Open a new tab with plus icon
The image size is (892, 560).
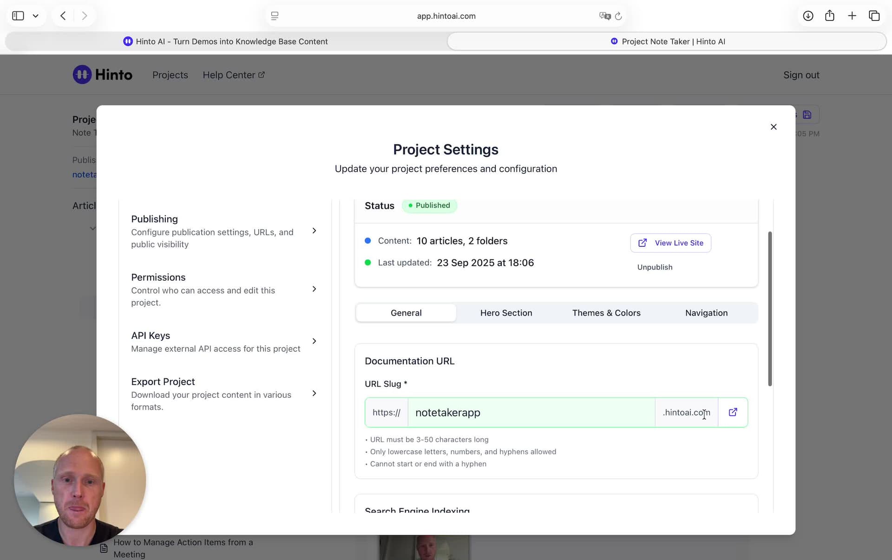coord(852,16)
